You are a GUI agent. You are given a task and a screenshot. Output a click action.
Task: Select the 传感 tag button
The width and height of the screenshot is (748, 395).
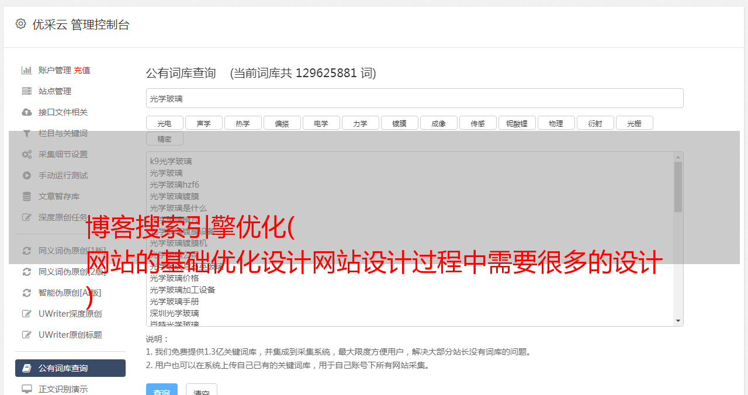click(x=478, y=123)
